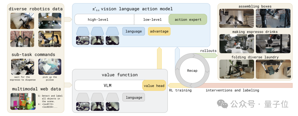
Task: Open the 'pick up the pillow' thumbnail
Action: (x=50, y=67)
